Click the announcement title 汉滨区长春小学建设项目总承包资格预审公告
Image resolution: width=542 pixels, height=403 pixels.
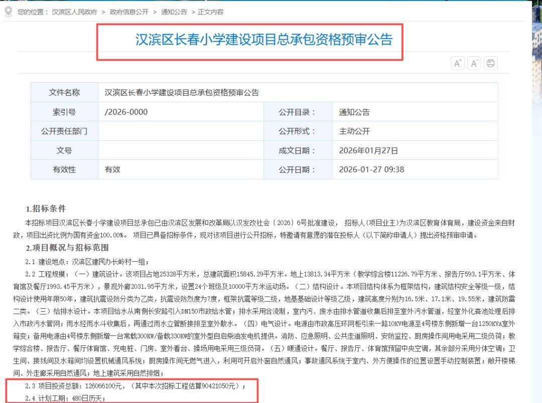point(263,40)
